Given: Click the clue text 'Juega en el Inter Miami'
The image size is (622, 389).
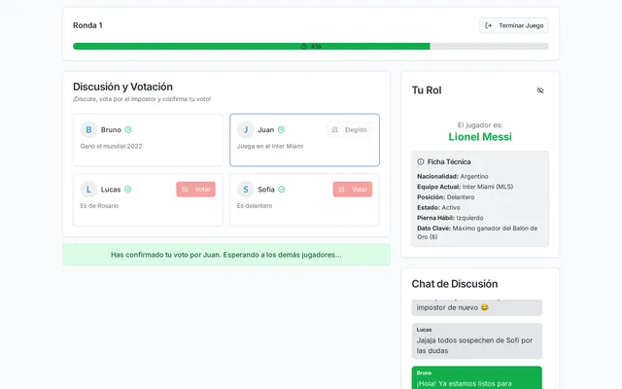Looking at the screenshot, I should [270, 146].
